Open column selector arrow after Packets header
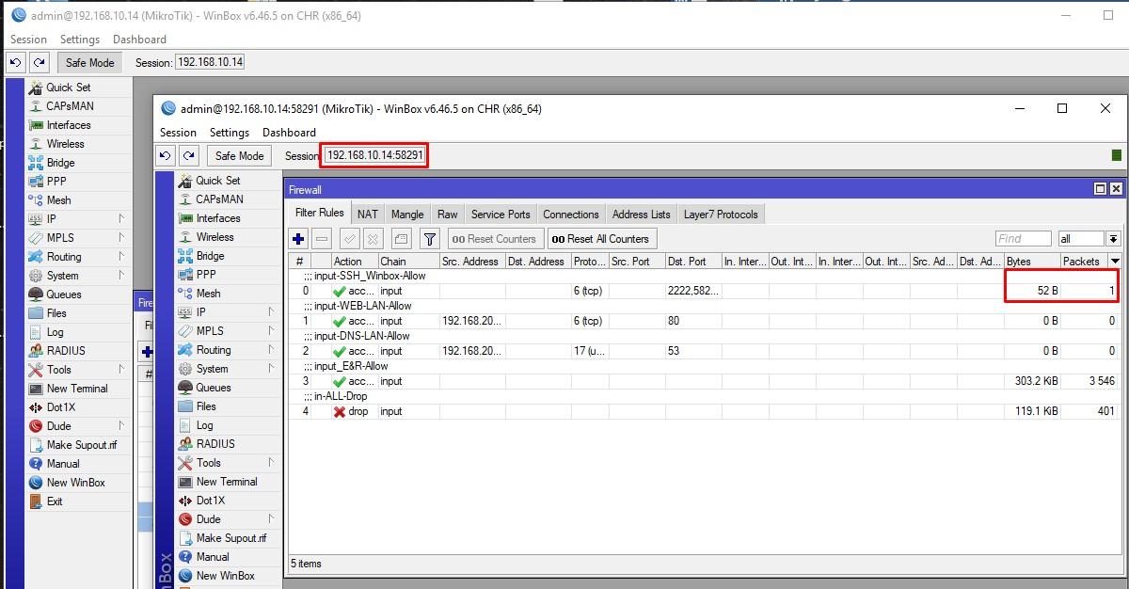Screen dimensions: 1129x589 click(x=1116, y=262)
